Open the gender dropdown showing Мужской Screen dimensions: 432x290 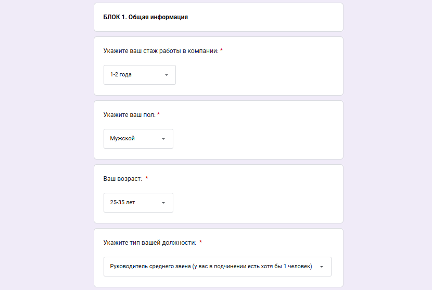[x=138, y=139]
